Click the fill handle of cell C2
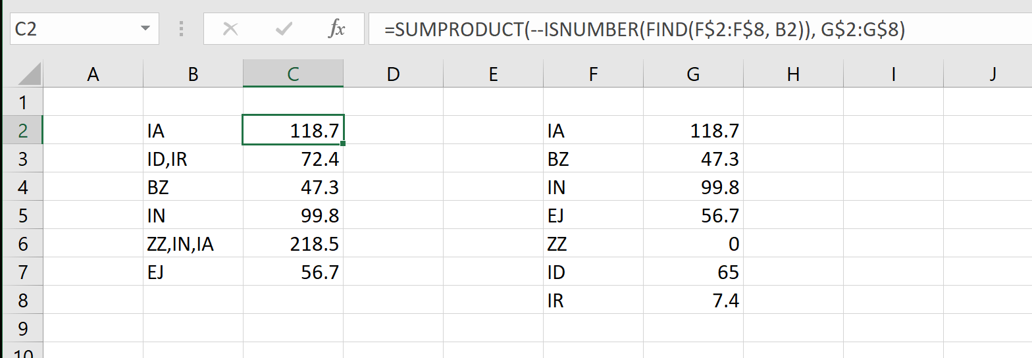 (x=343, y=143)
